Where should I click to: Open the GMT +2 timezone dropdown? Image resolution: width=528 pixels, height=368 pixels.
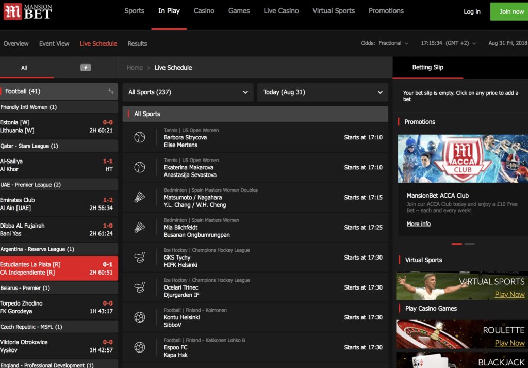pos(449,43)
